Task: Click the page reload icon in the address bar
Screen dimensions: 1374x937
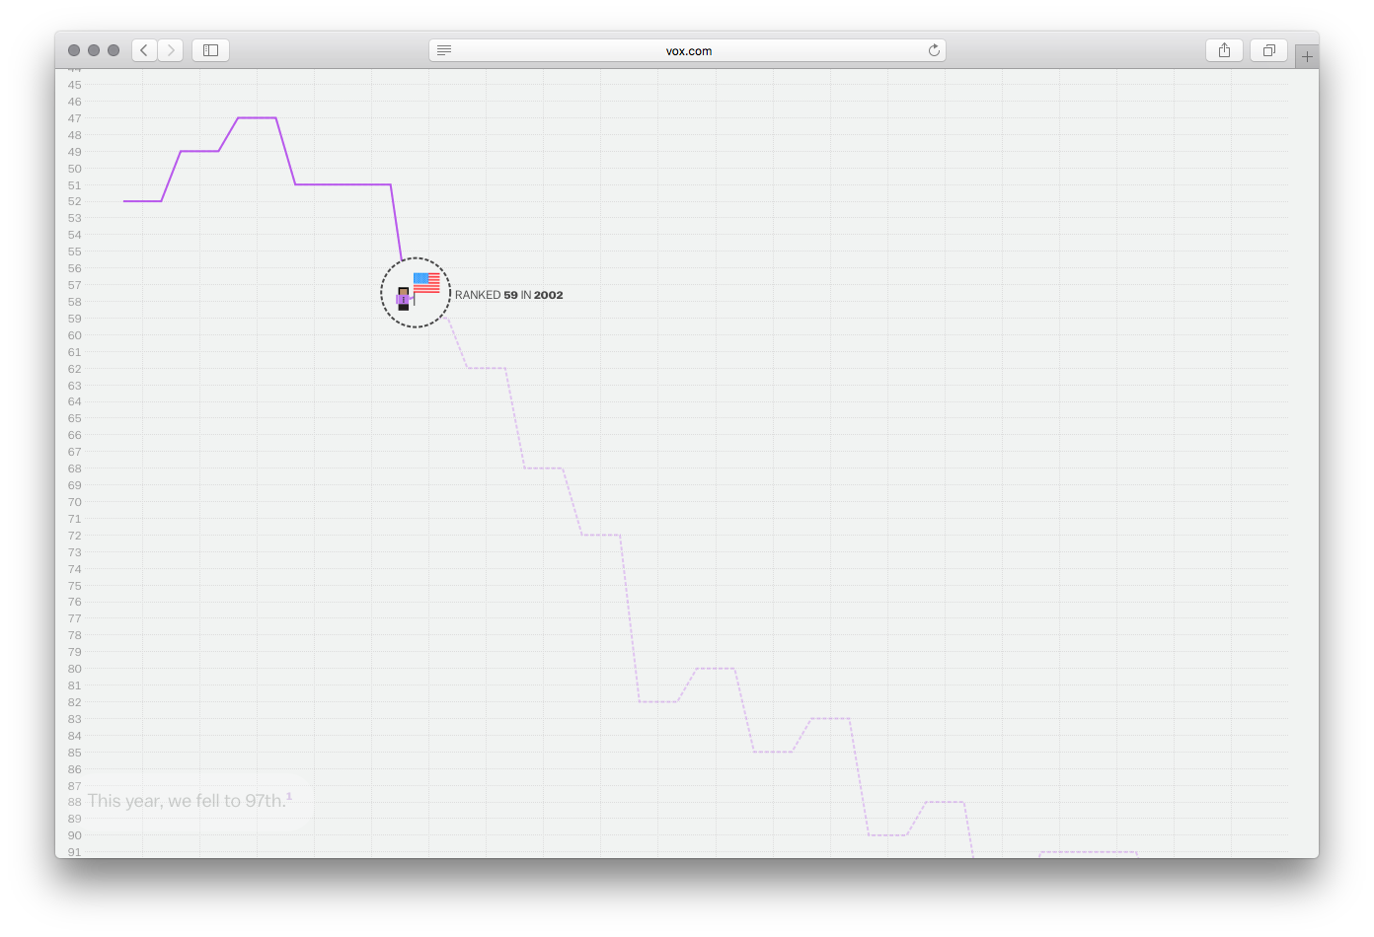Action: coord(934,49)
